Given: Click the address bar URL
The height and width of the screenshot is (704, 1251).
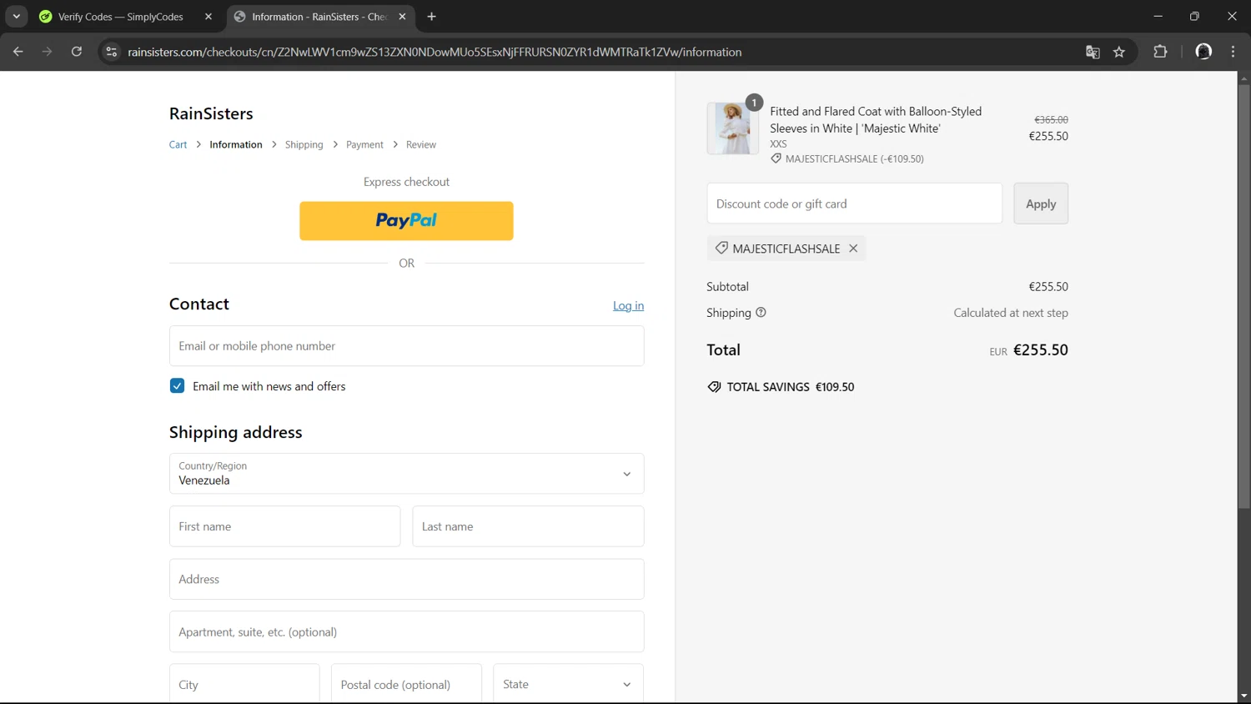Looking at the screenshot, I should tap(435, 52).
